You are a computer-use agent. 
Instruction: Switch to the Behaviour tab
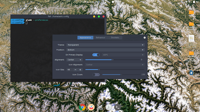pos(101,38)
